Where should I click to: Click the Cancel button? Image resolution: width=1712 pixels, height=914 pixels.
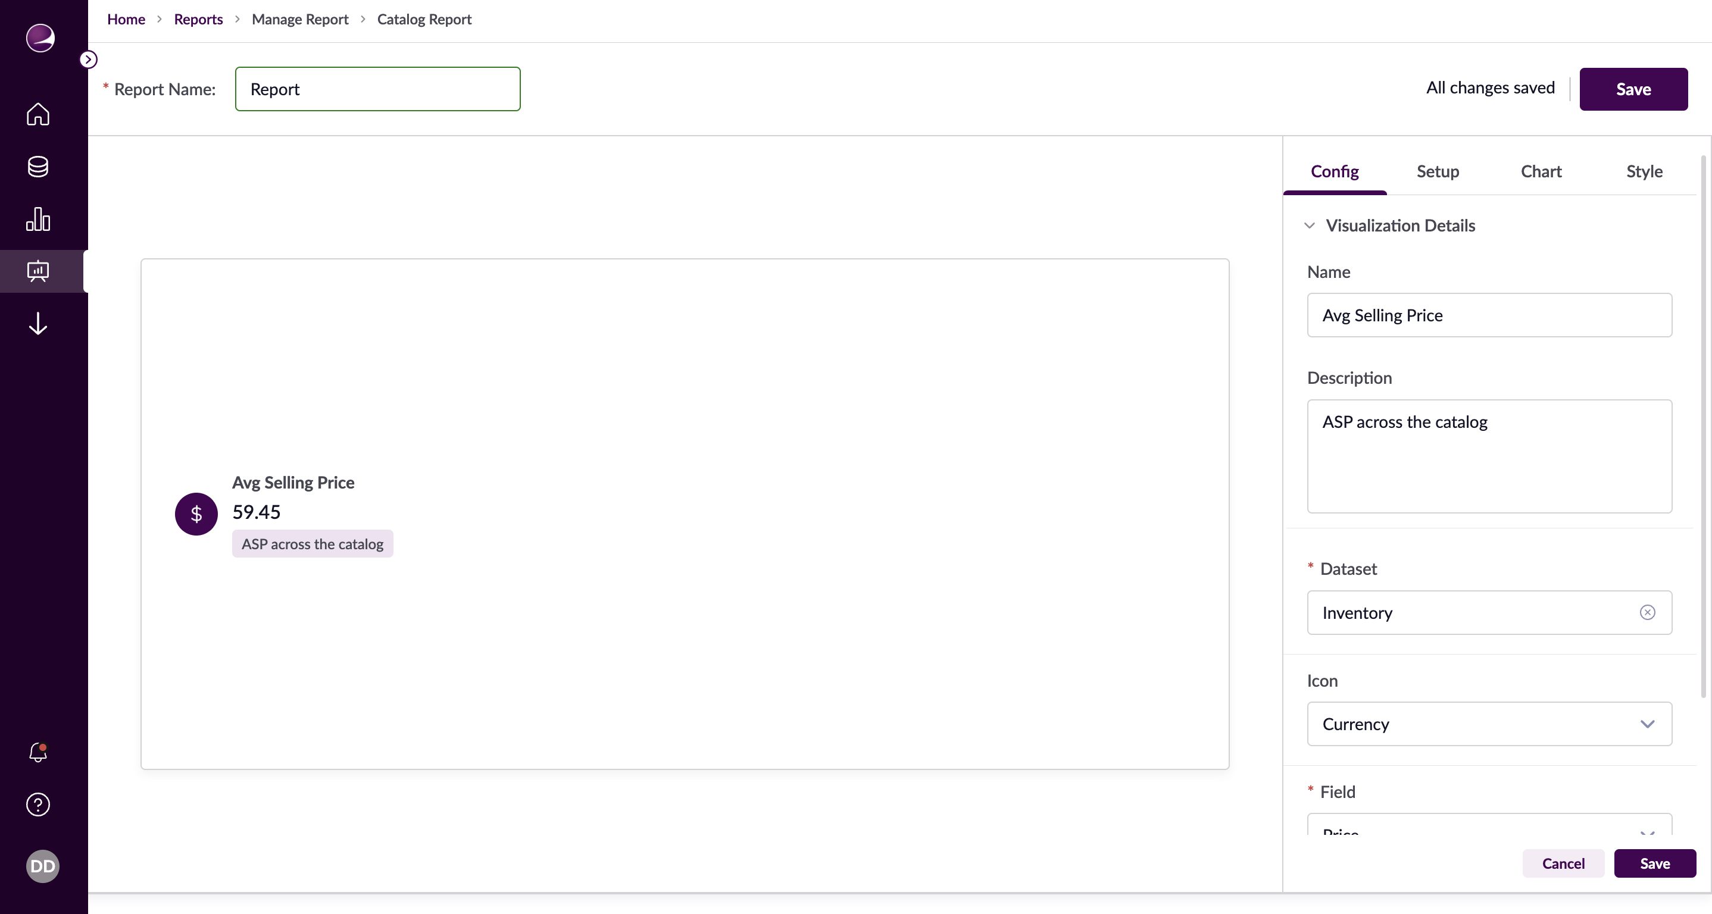[1563, 863]
